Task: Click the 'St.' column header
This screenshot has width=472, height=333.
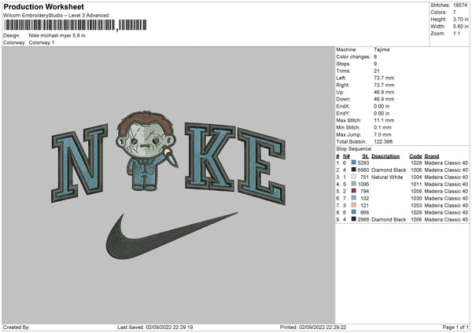Action: click(366, 156)
